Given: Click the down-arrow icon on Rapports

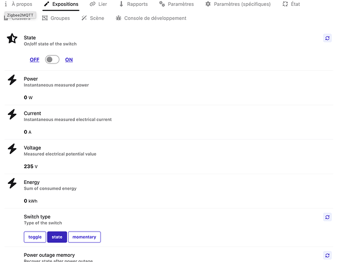Looking at the screenshot, I should pos(121,4).
